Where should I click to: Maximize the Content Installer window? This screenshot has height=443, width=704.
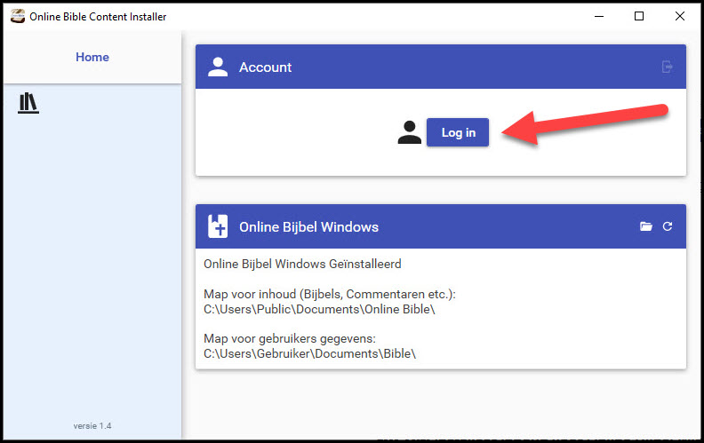pyautogui.click(x=639, y=16)
